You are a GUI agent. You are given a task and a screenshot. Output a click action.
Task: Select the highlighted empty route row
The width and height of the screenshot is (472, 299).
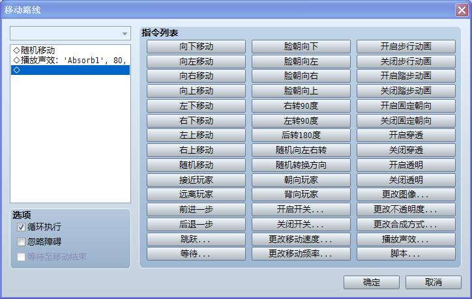pos(70,70)
